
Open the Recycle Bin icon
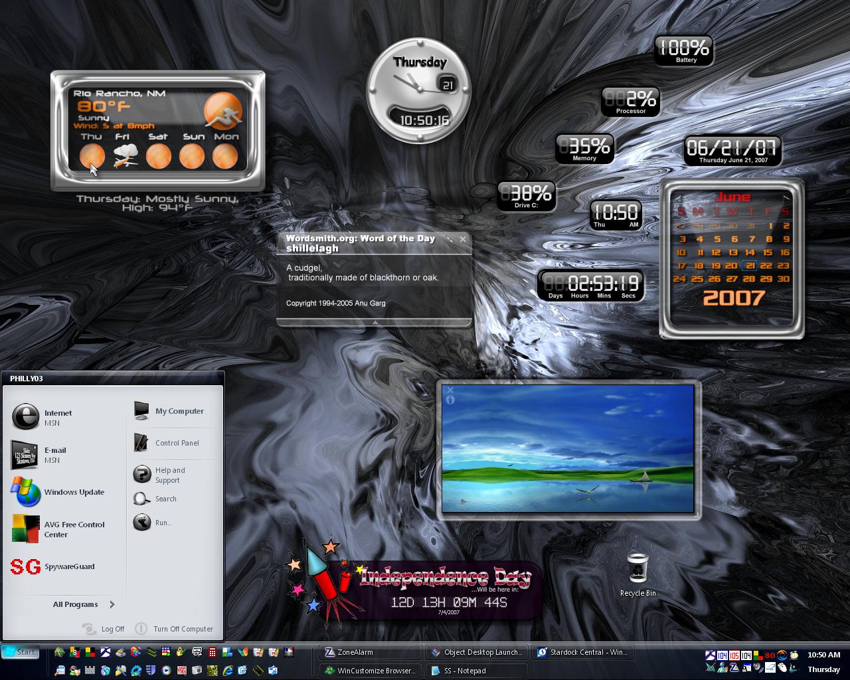[x=637, y=574]
